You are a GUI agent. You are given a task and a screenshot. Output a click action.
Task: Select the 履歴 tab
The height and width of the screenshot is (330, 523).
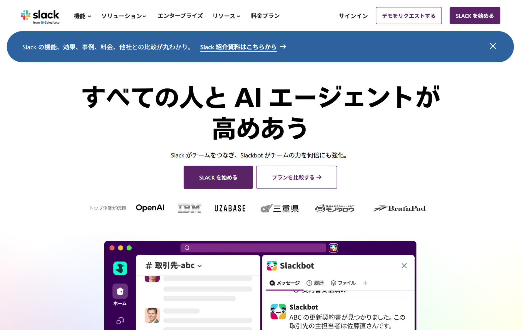coord(315,283)
